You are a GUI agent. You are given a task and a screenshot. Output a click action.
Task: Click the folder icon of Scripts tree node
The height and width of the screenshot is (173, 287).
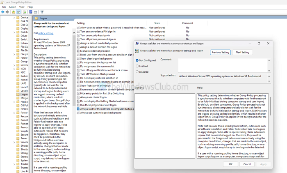(18, 131)
